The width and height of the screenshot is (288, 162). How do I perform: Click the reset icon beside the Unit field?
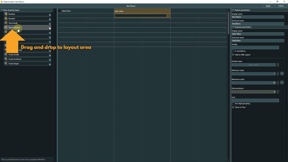(x=282, y=100)
